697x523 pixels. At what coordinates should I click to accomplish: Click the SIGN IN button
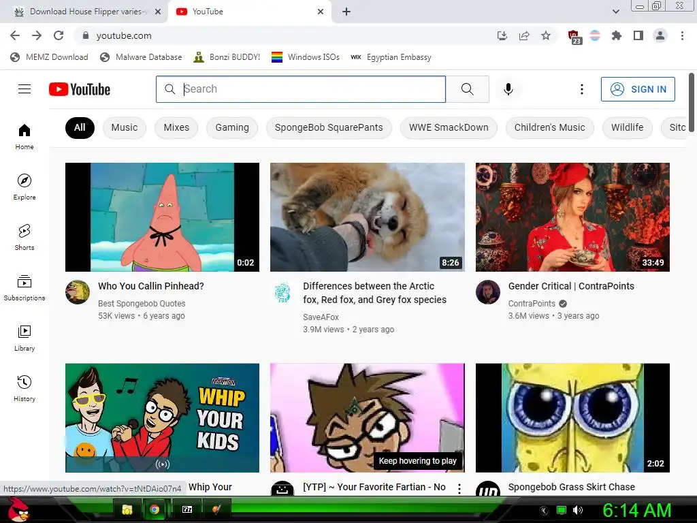(x=638, y=89)
